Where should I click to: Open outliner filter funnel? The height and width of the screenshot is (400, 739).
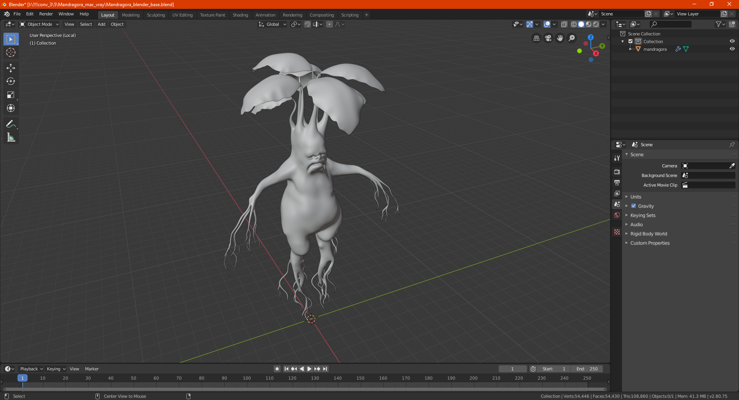click(x=720, y=24)
